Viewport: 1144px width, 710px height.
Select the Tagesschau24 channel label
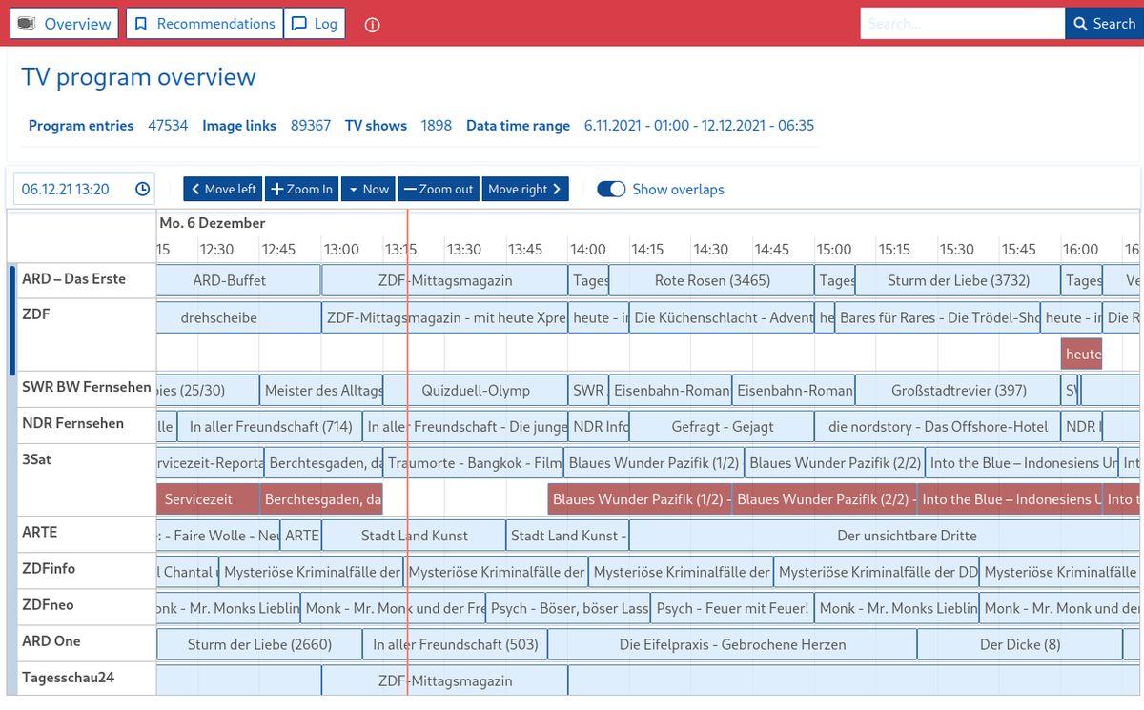68,677
